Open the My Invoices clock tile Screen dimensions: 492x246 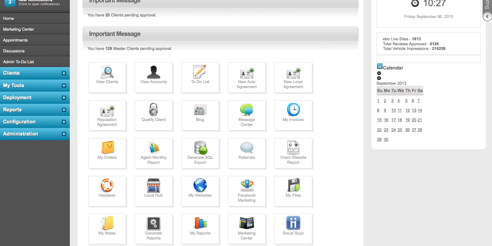point(293,115)
